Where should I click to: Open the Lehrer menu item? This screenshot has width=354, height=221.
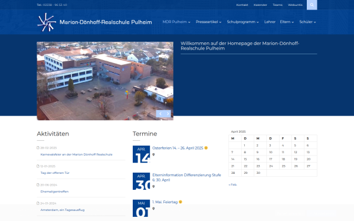pyautogui.click(x=270, y=22)
